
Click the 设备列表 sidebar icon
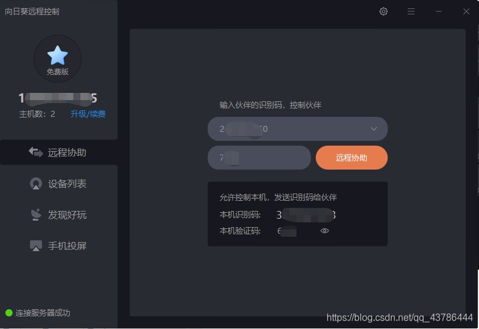point(36,183)
